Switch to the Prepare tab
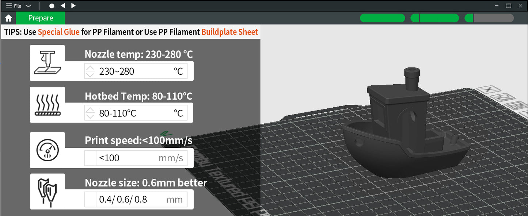528x216 pixels. click(40, 18)
